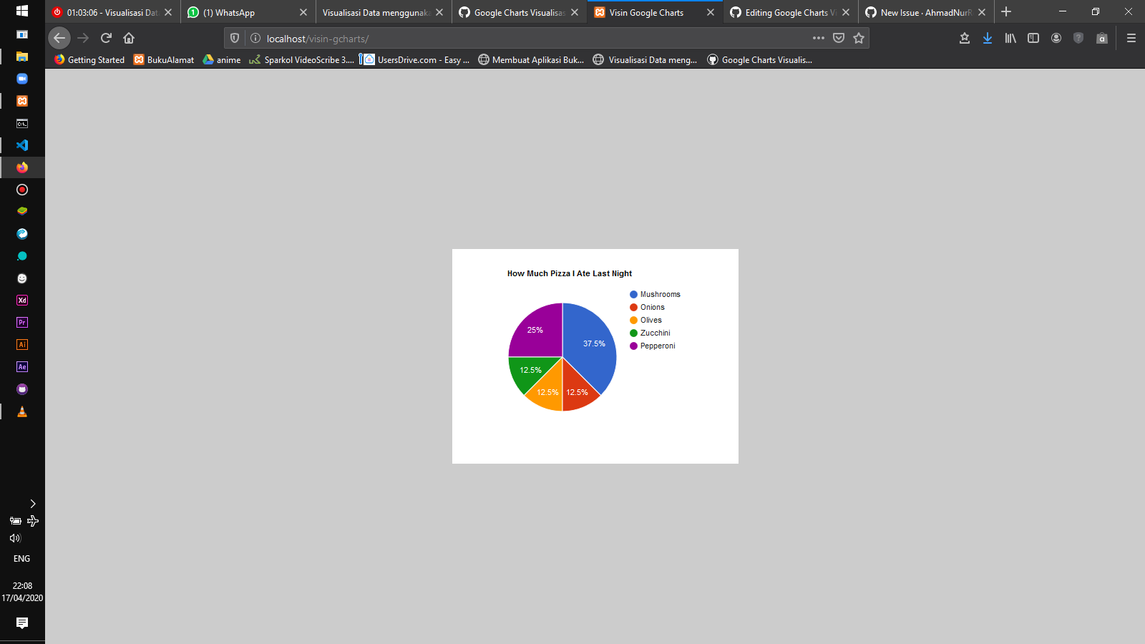This screenshot has height=644, width=1145.
Task: Bookmark this page with the star icon
Action: [859, 38]
